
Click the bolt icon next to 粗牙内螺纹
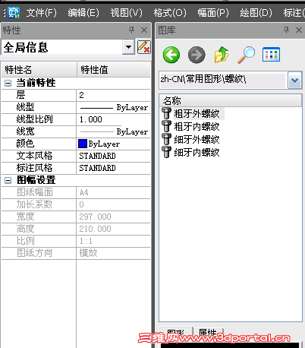pos(166,126)
